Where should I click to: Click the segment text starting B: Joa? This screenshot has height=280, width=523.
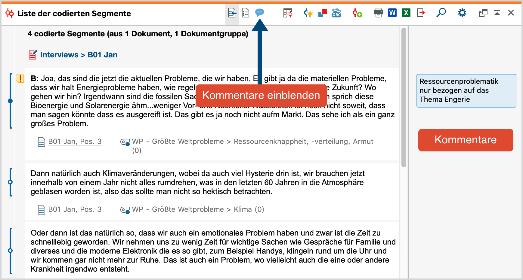[x=212, y=101]
